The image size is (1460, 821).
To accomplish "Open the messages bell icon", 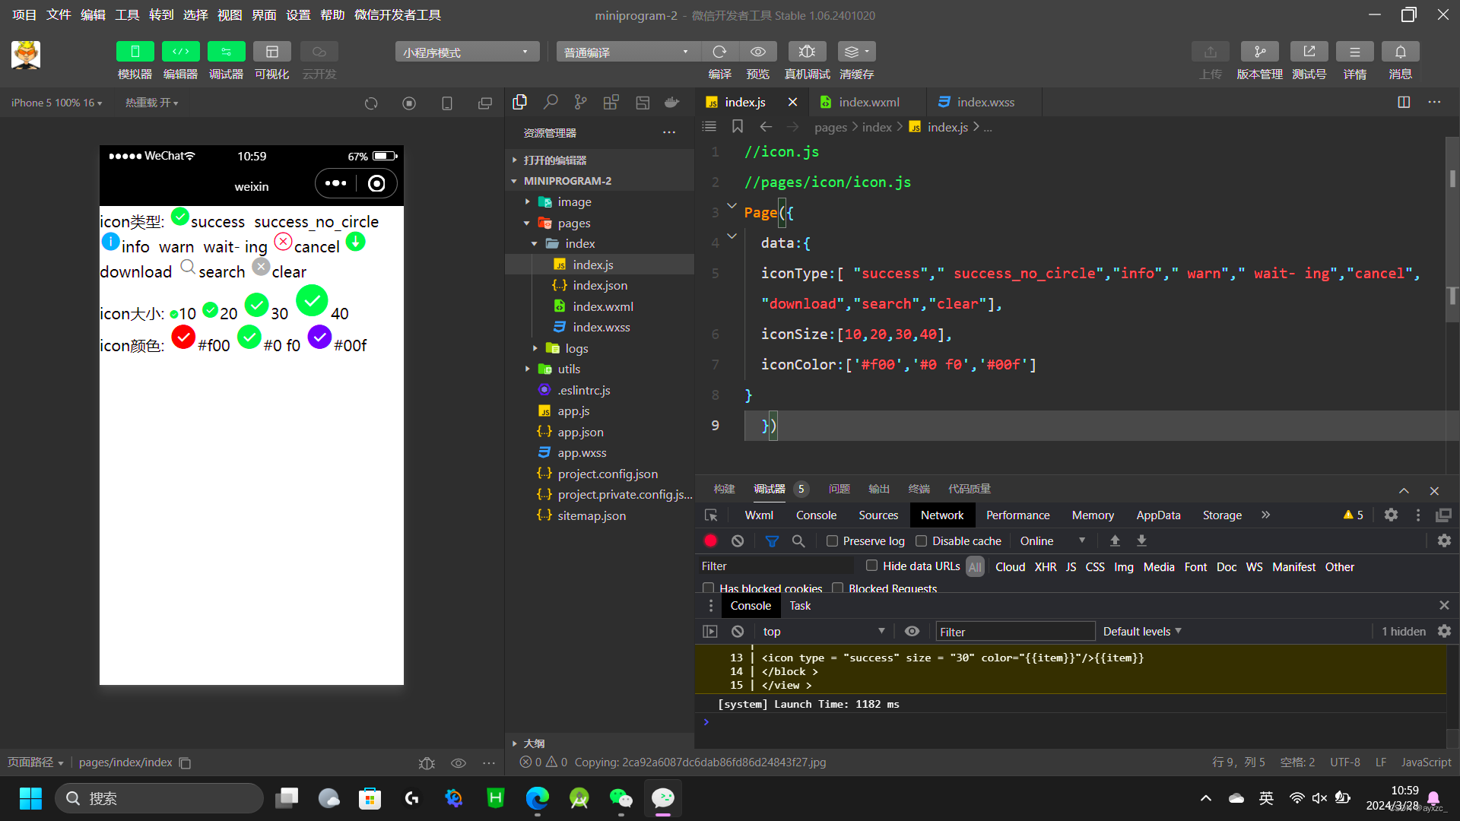I will [1400, 52].
